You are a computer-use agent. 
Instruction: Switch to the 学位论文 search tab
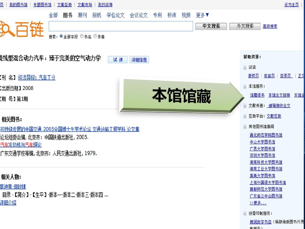(x=116, y=15)
